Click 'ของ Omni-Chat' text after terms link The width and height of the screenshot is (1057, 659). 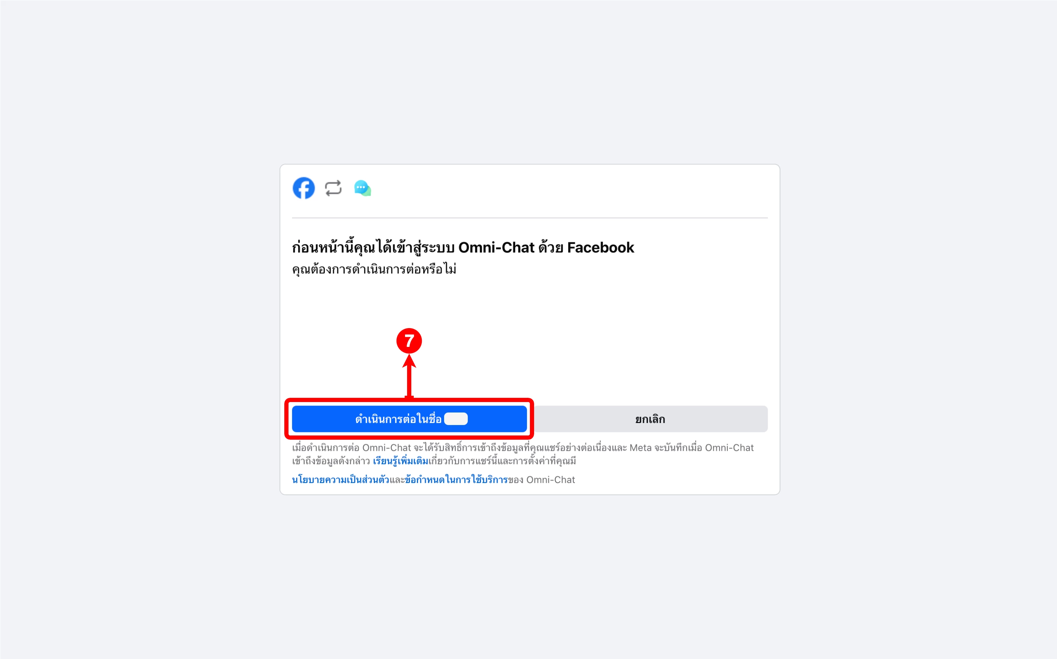[x=541, y=479]
